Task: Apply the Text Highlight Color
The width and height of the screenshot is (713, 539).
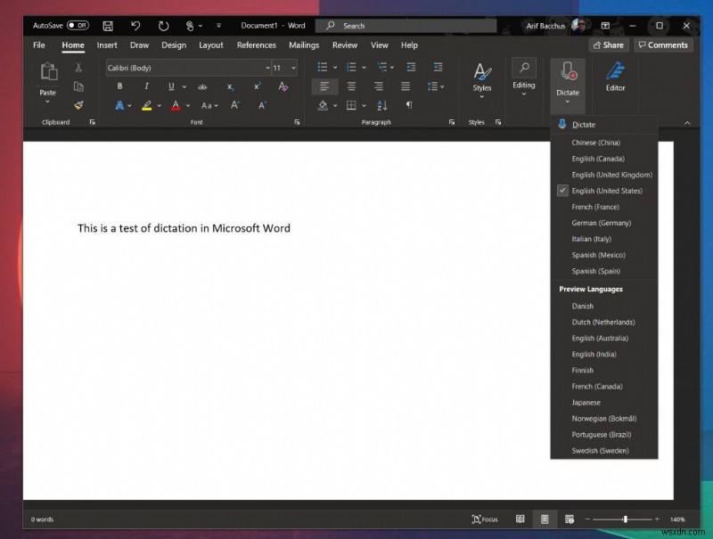Action: [x=148, y=105]
